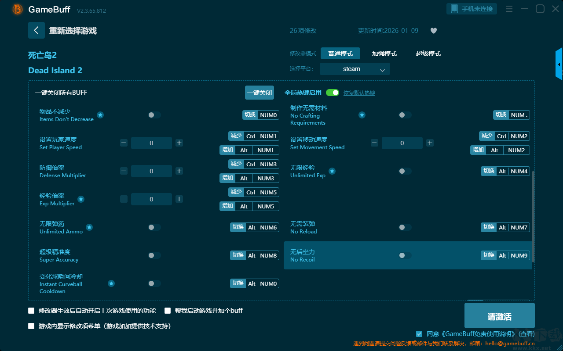Screen dimensions: 563x351
Task: Click Set Player Speed value field
Action: (x=151, y=143)
